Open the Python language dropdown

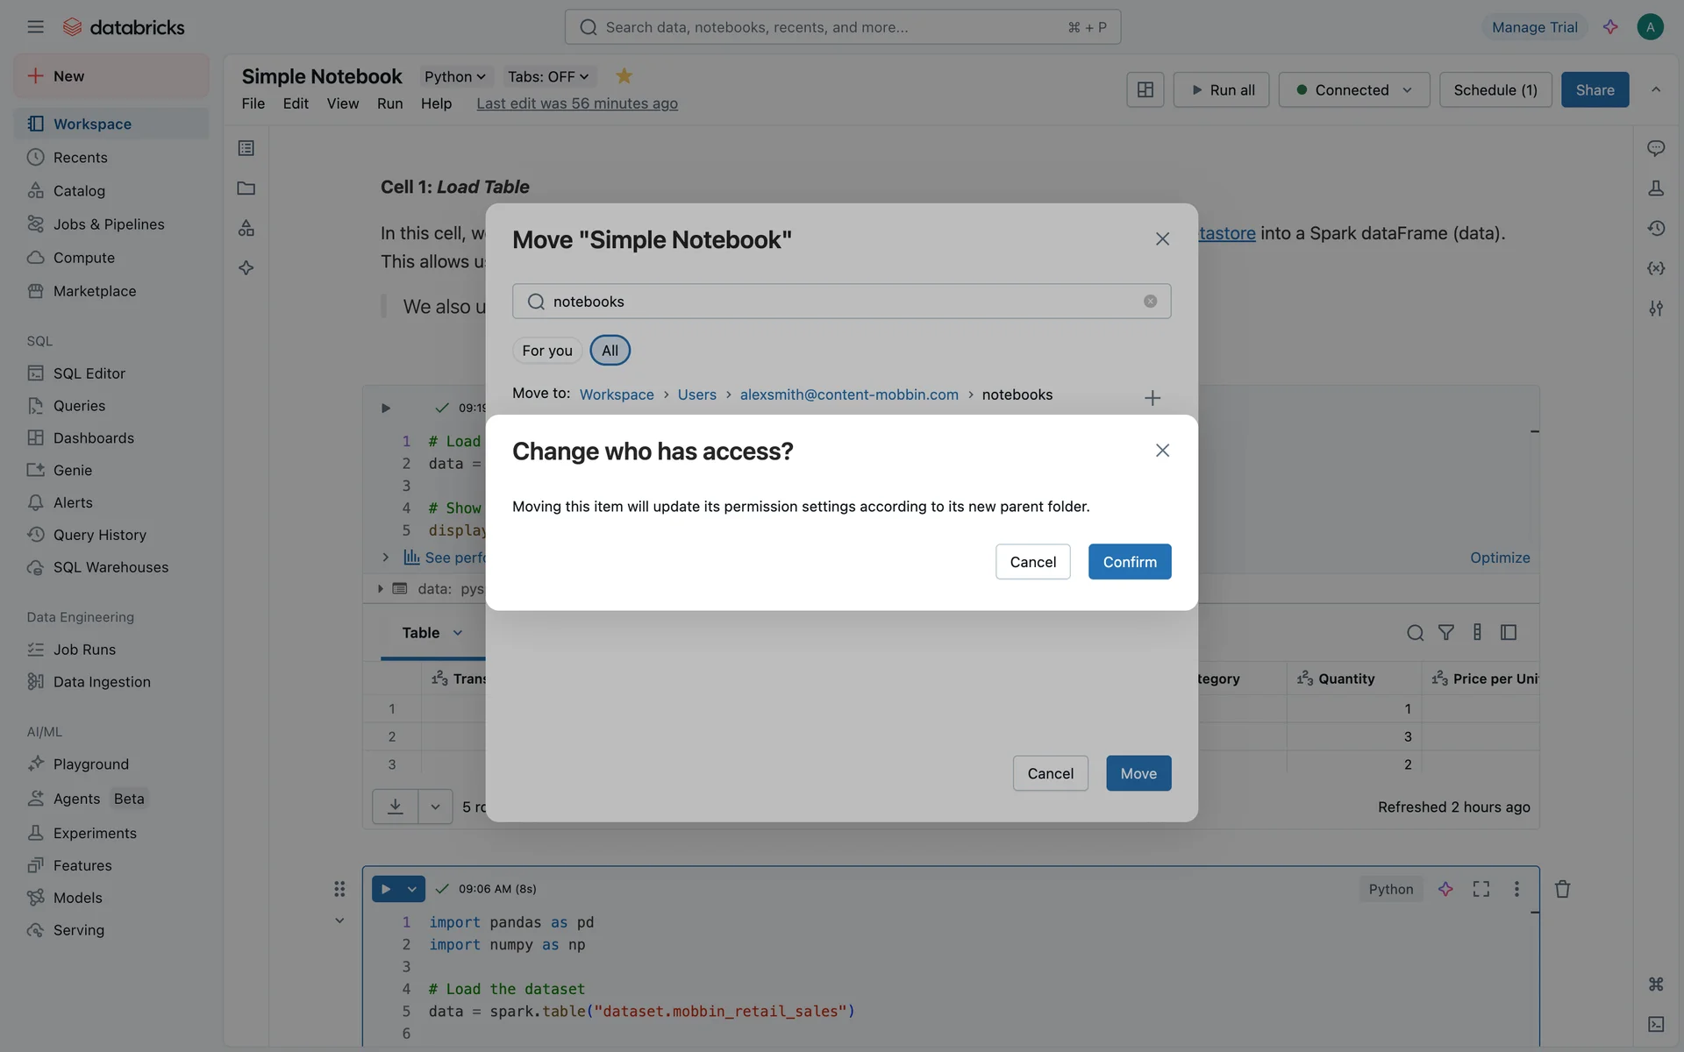click(x=454, y=77)
